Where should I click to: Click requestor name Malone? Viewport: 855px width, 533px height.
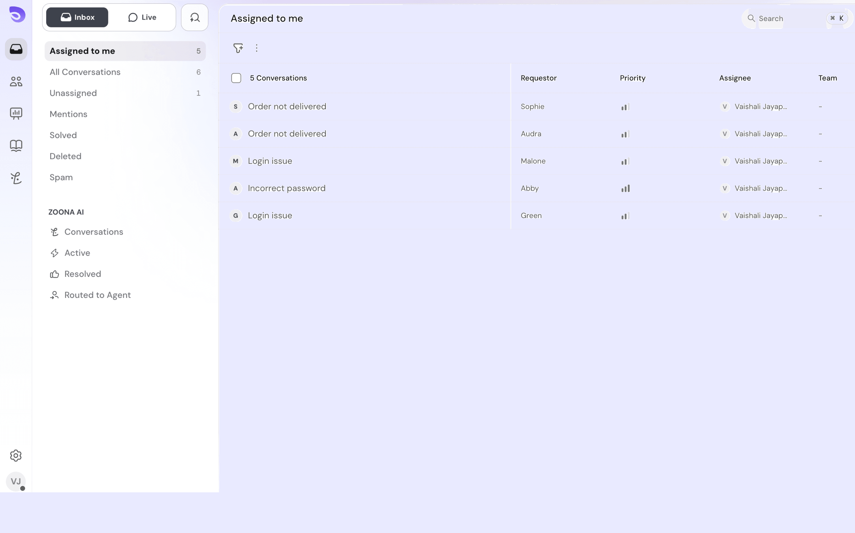click(533, 161)
